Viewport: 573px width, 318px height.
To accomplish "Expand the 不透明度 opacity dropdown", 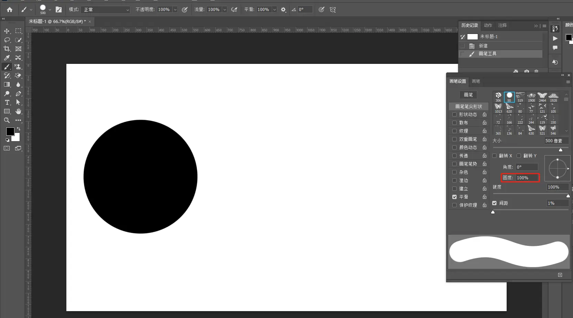I will tap(175, 10).
